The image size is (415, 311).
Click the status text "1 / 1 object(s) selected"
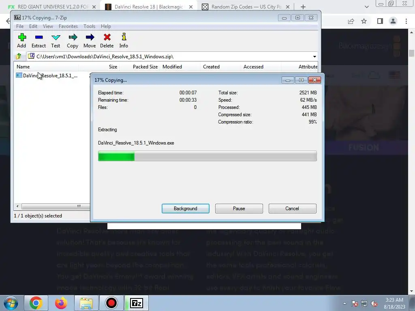pyautogui.click(x=38, y=216)
